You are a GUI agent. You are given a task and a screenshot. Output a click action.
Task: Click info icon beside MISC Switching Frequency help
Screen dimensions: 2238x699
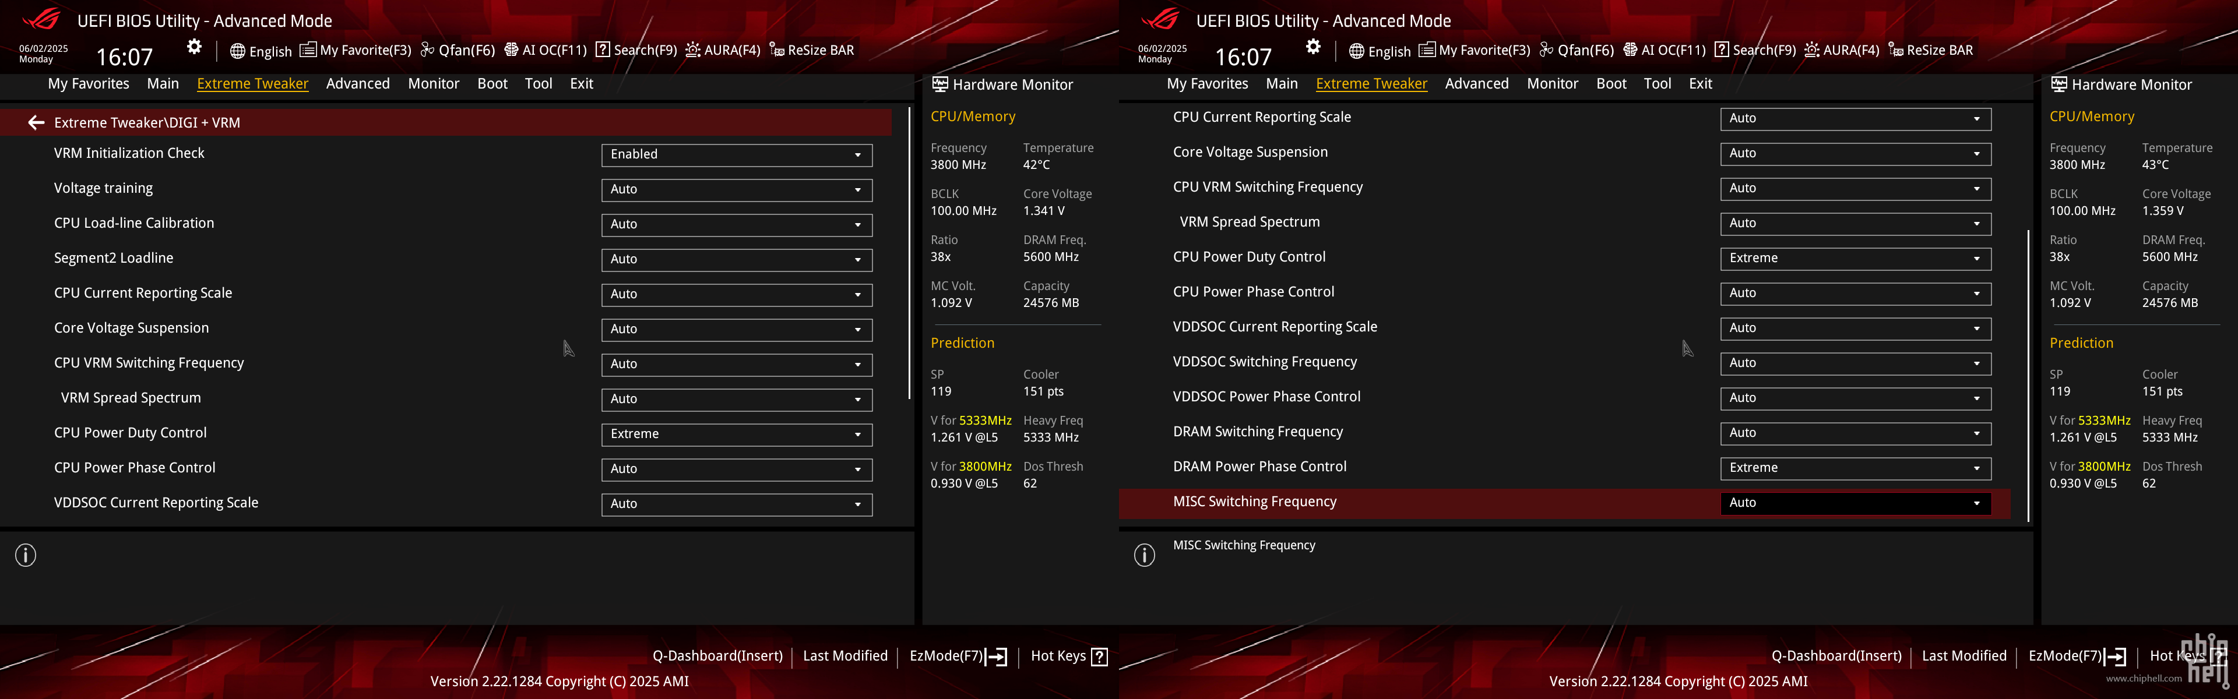[1145, 555]
